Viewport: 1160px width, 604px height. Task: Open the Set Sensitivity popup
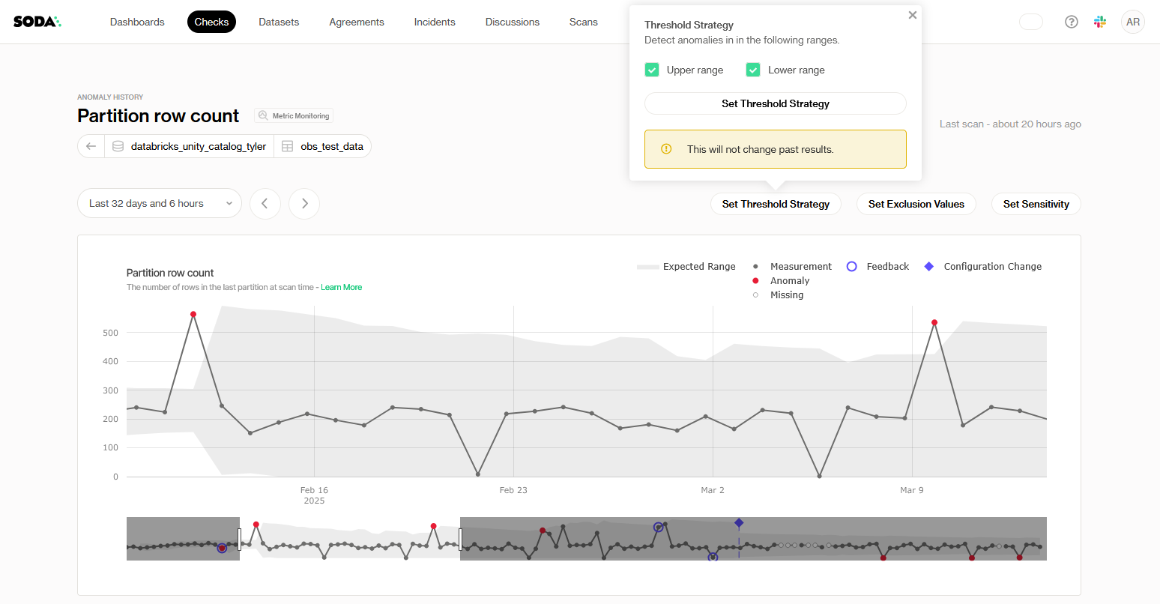click(1036, 204)
